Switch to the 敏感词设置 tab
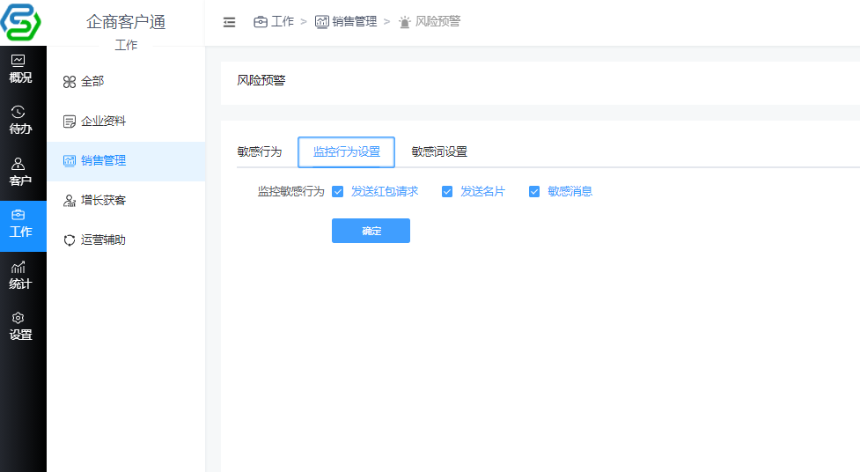This screenshot has width=860, height=472. (x=439, y=152)
